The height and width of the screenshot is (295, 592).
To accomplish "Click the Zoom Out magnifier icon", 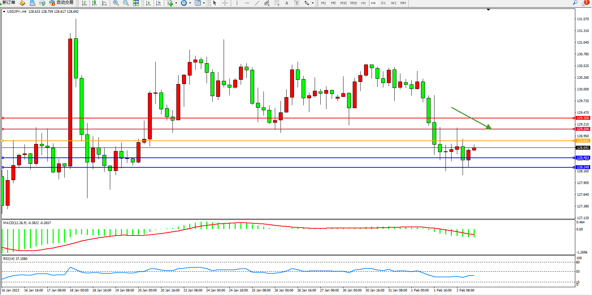I will 126,3.
